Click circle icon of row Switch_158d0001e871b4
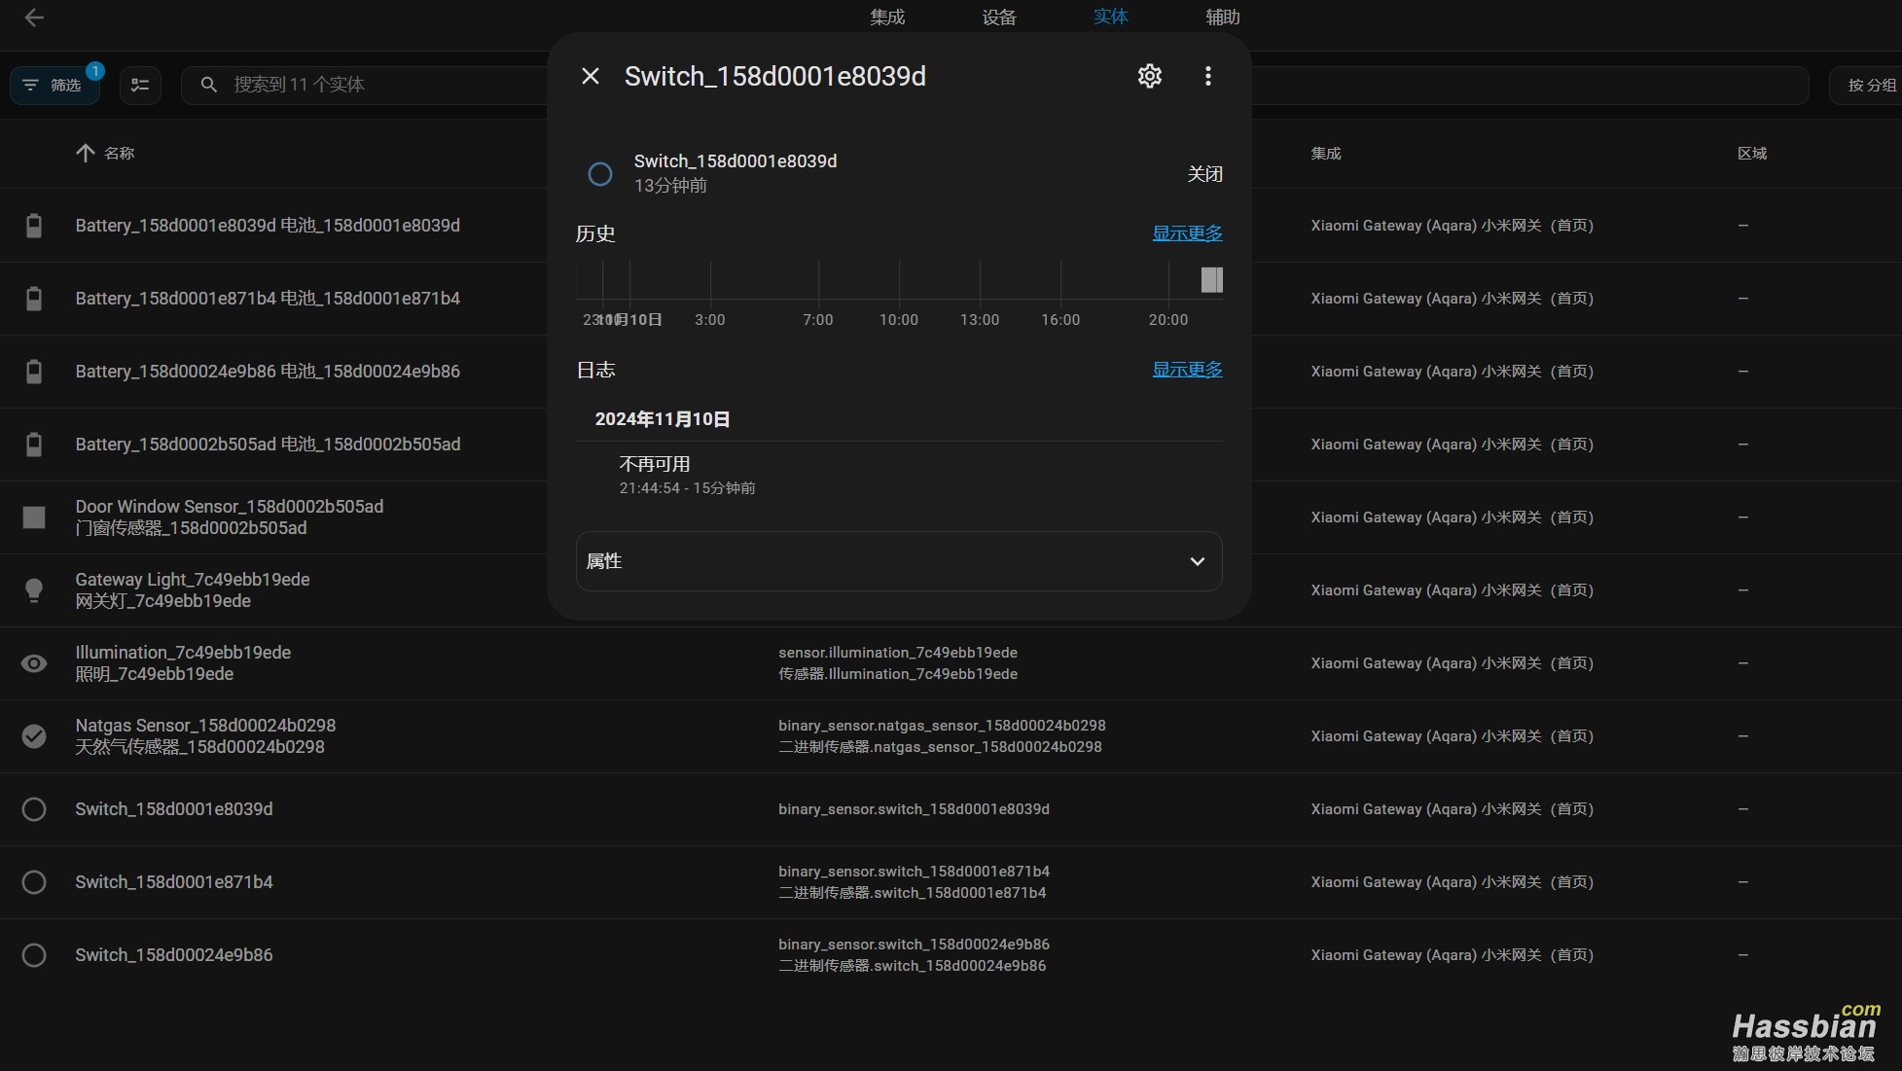Screen dimensions: 1902x1071 click(34, 882)
